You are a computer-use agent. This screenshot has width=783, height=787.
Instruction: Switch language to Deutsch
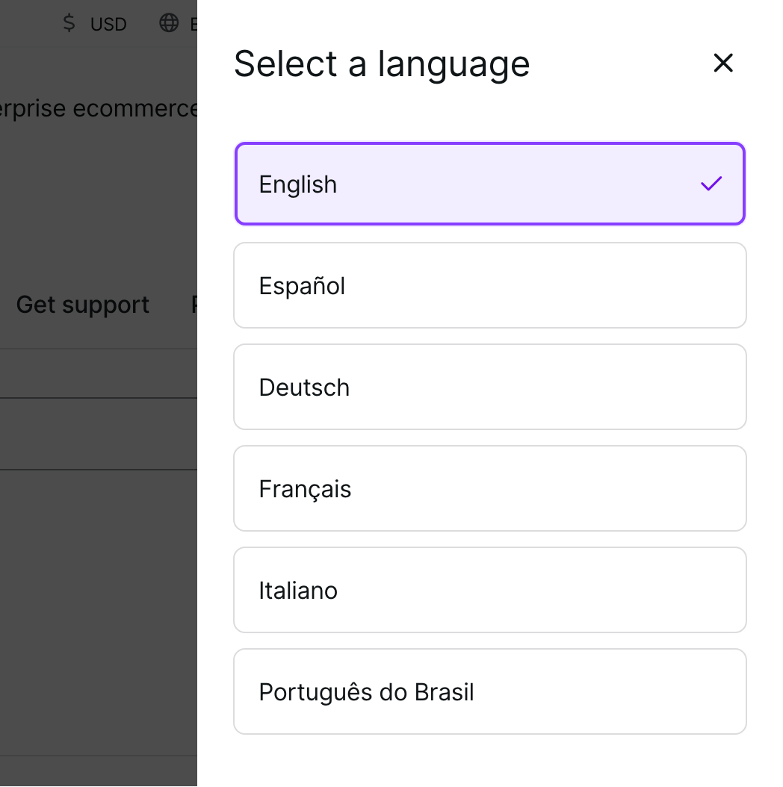(489, 387)
